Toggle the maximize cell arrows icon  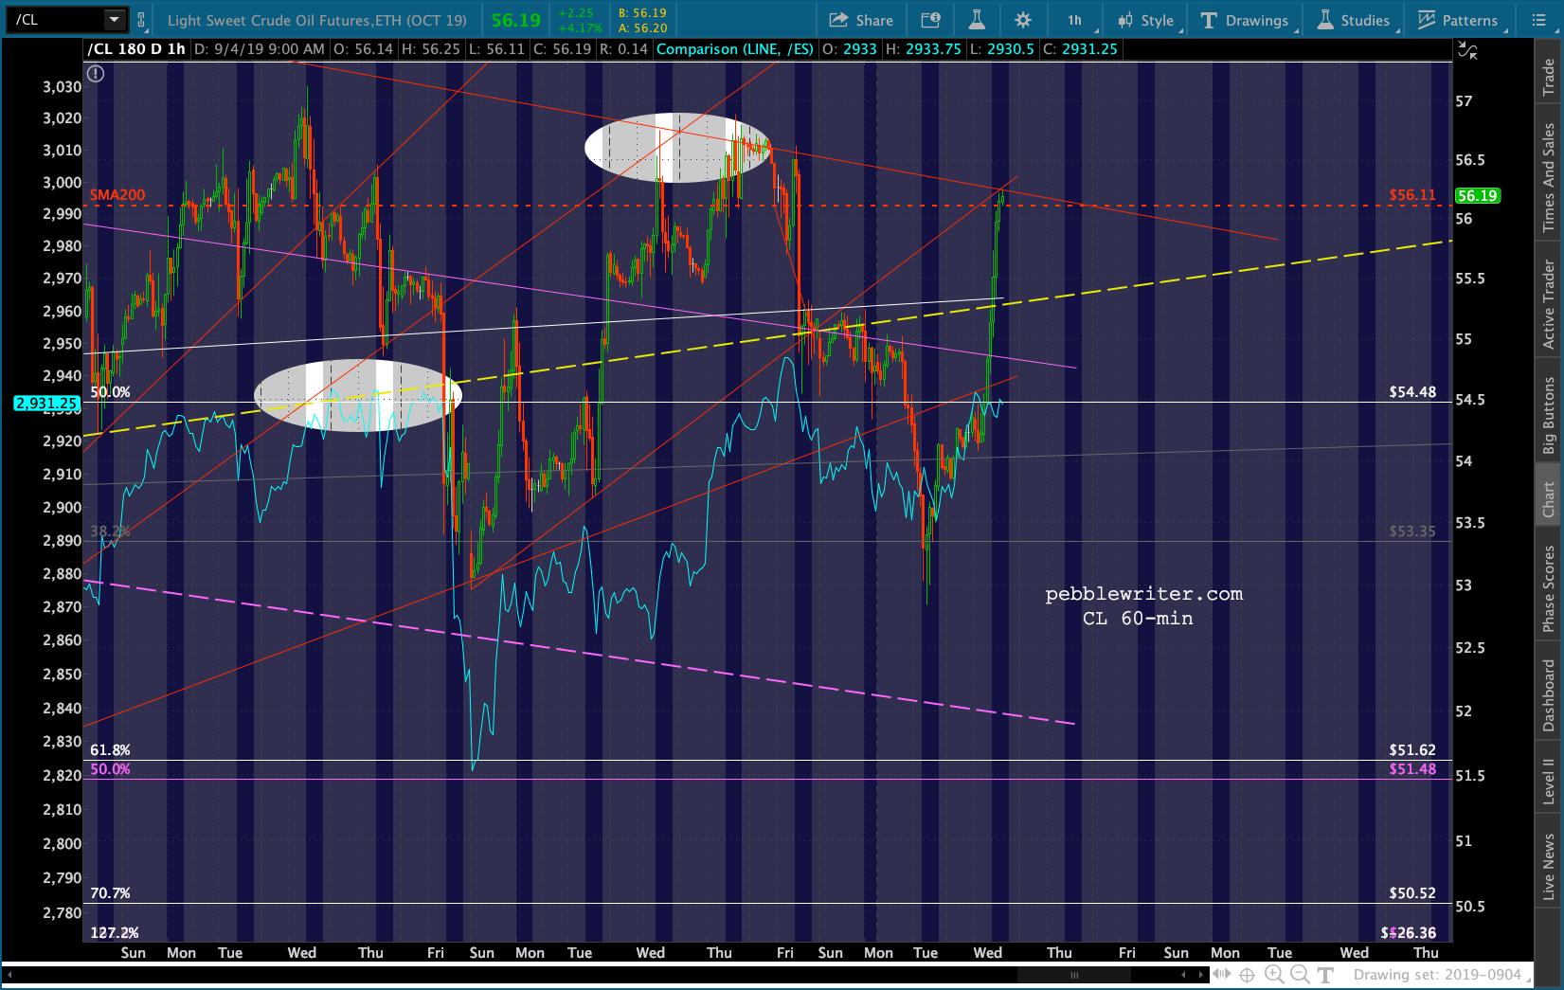click(1467, 50)
